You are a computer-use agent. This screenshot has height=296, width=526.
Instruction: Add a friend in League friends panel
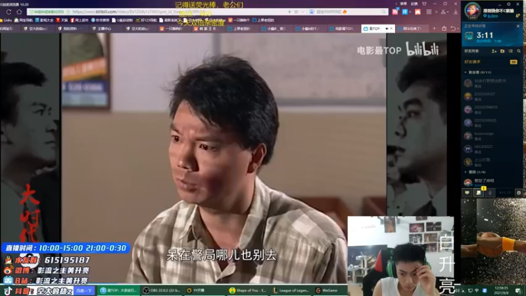(x=494, y=51)
